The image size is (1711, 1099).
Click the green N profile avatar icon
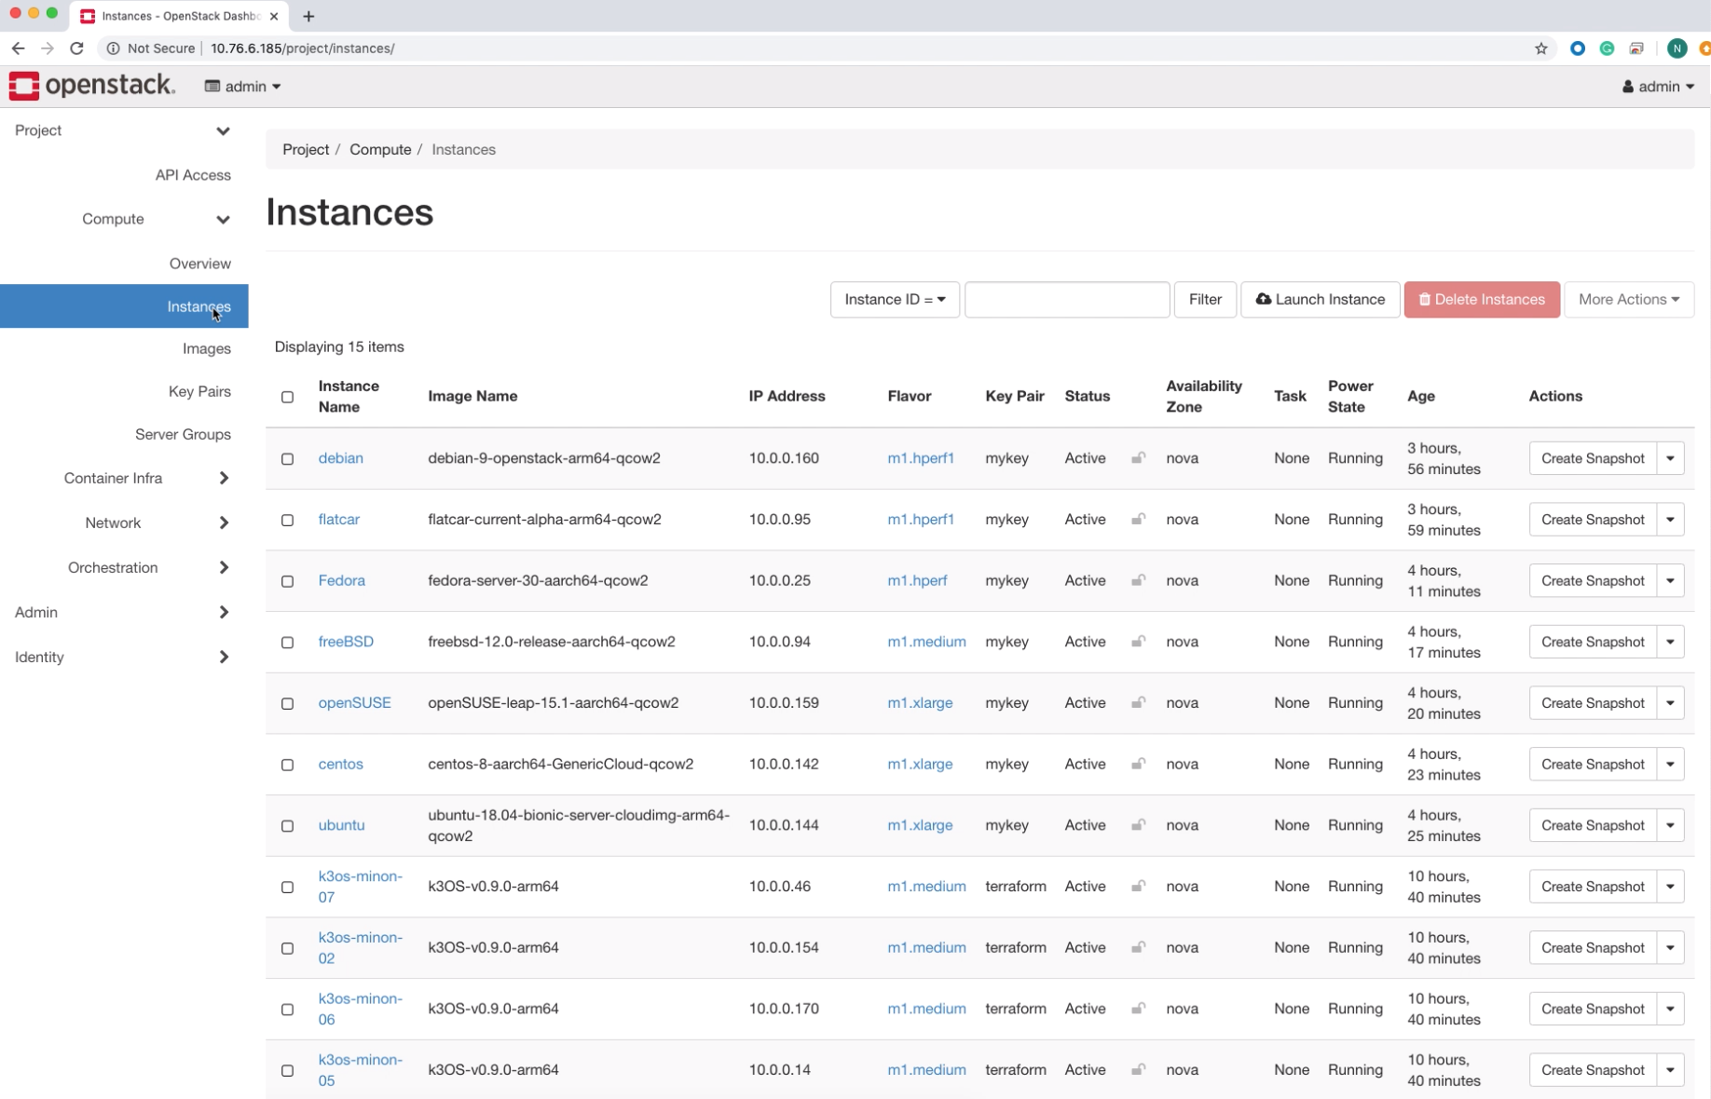tap(1676, 48)
